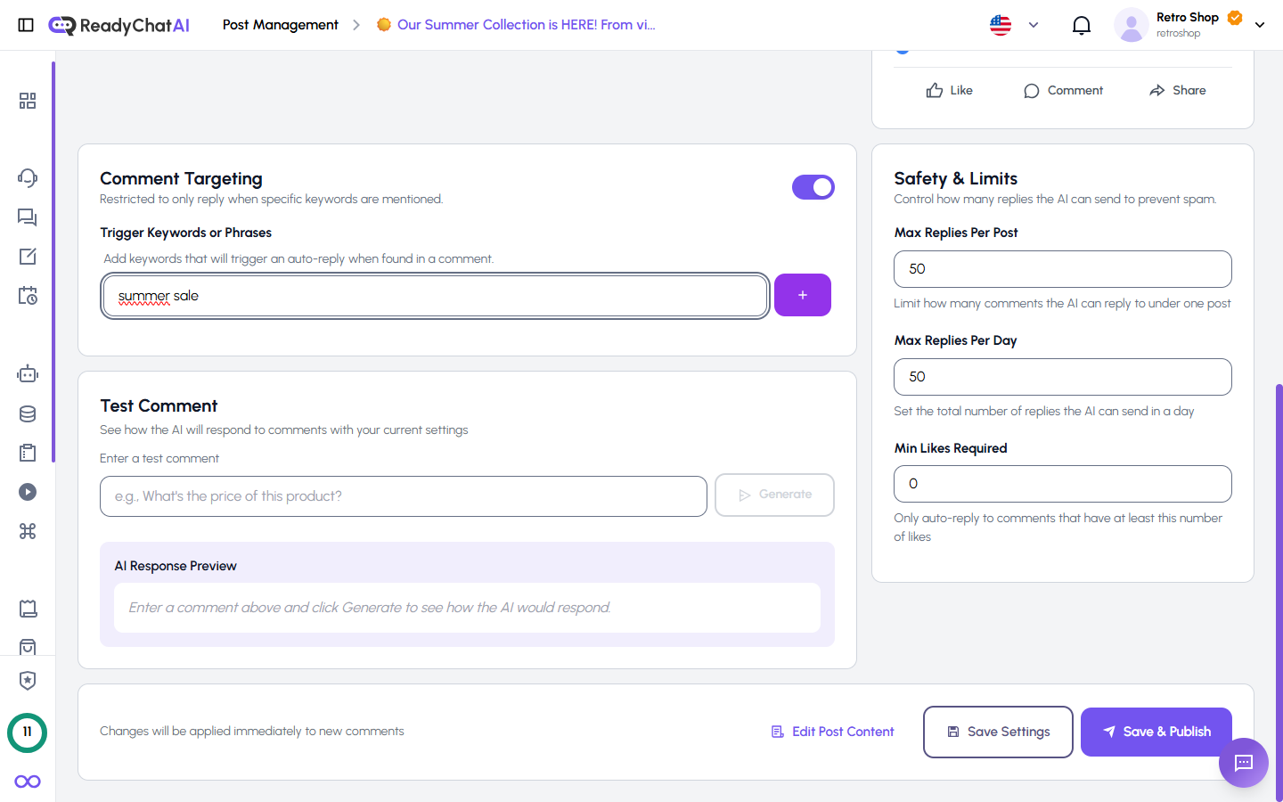Click the play circle icon in sidebar
The width and height of the screenshot is (1283, 802).
point(28,492)
